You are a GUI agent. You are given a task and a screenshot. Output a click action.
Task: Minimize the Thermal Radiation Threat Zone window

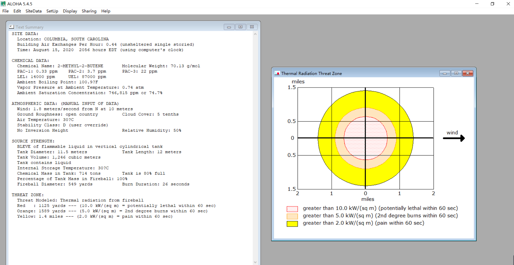(445, 73)
